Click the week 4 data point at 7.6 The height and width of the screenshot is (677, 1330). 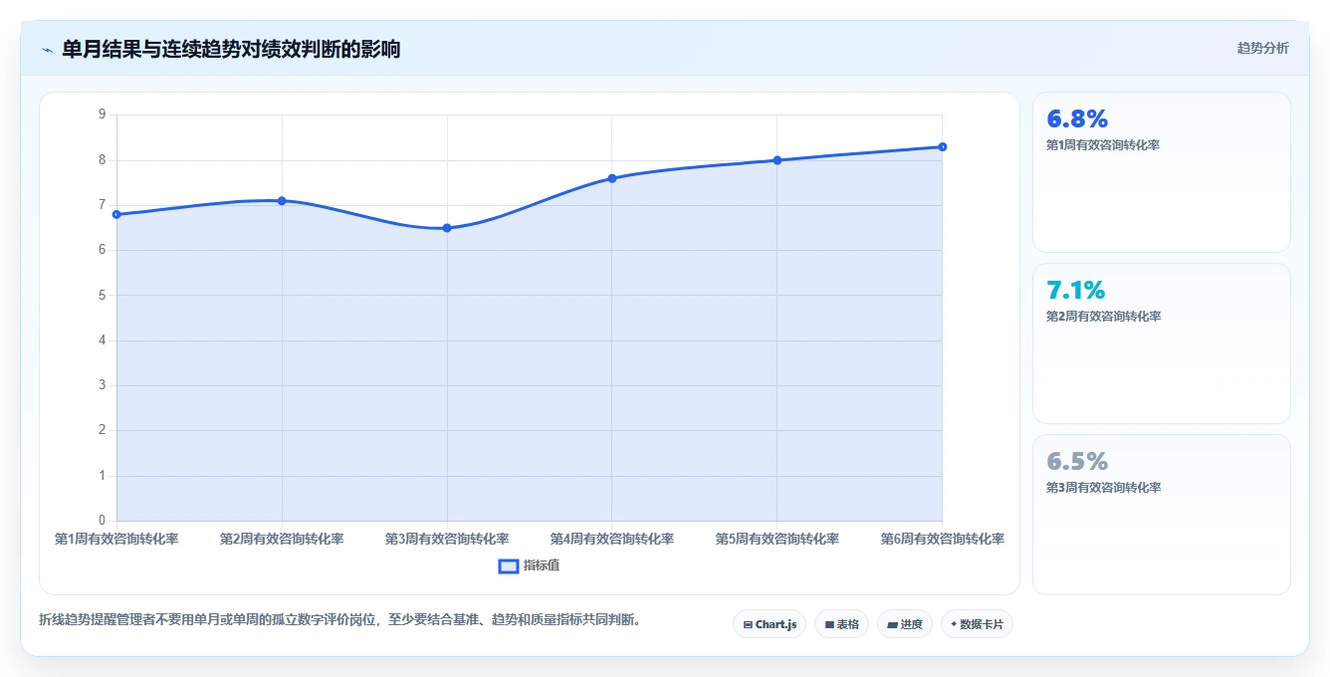[x=612, y=178]
